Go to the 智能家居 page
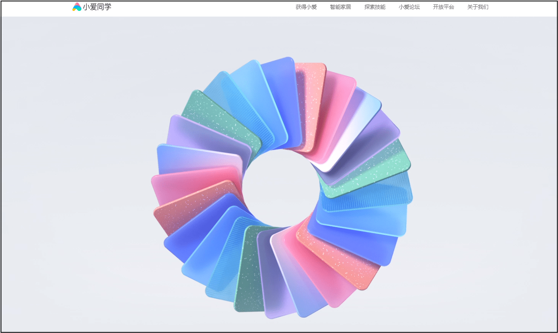 pos(340,7)
